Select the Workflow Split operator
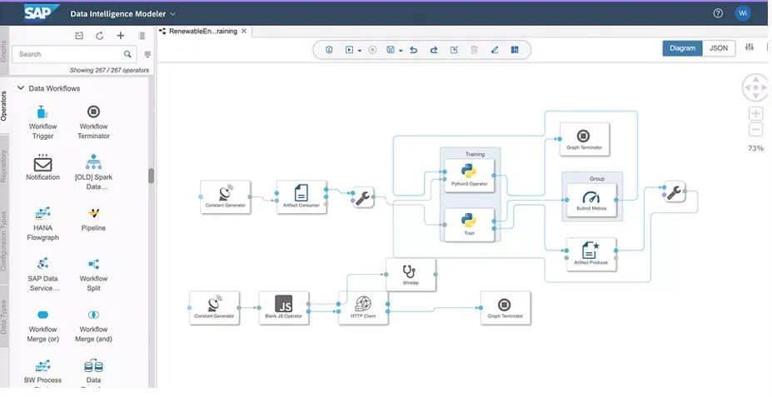772x397 pixels. (93, 265)
